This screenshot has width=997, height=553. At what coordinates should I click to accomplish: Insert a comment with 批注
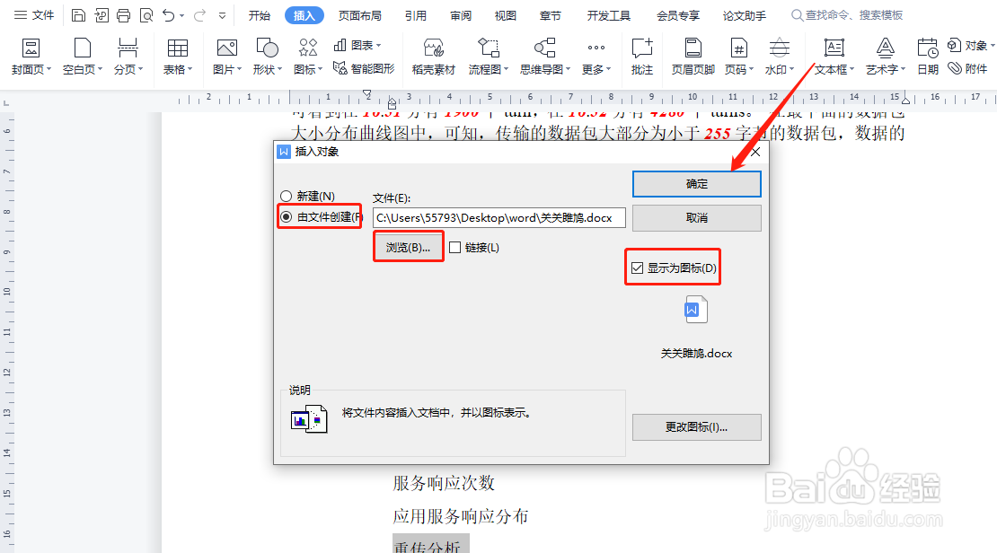pos(642,56)
